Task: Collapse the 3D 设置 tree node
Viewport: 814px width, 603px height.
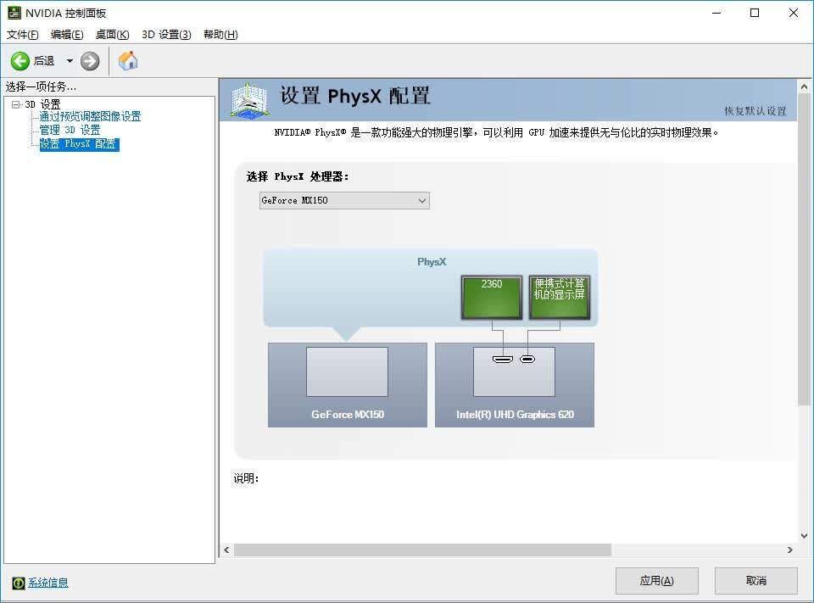Action: [x=15, y=104]
